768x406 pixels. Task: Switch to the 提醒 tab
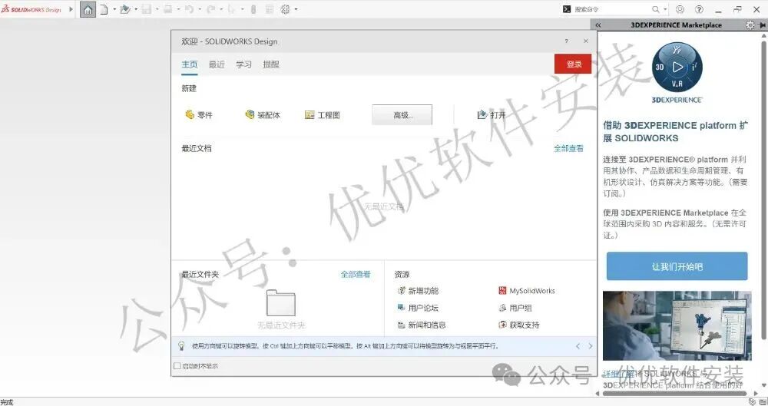[x=271, y=64]
